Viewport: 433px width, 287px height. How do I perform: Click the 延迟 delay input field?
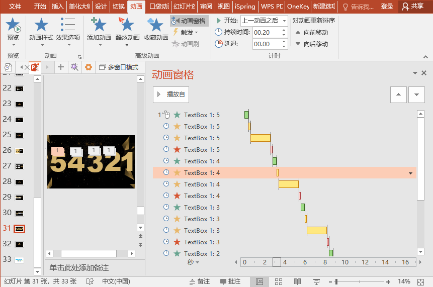(267, 44)
